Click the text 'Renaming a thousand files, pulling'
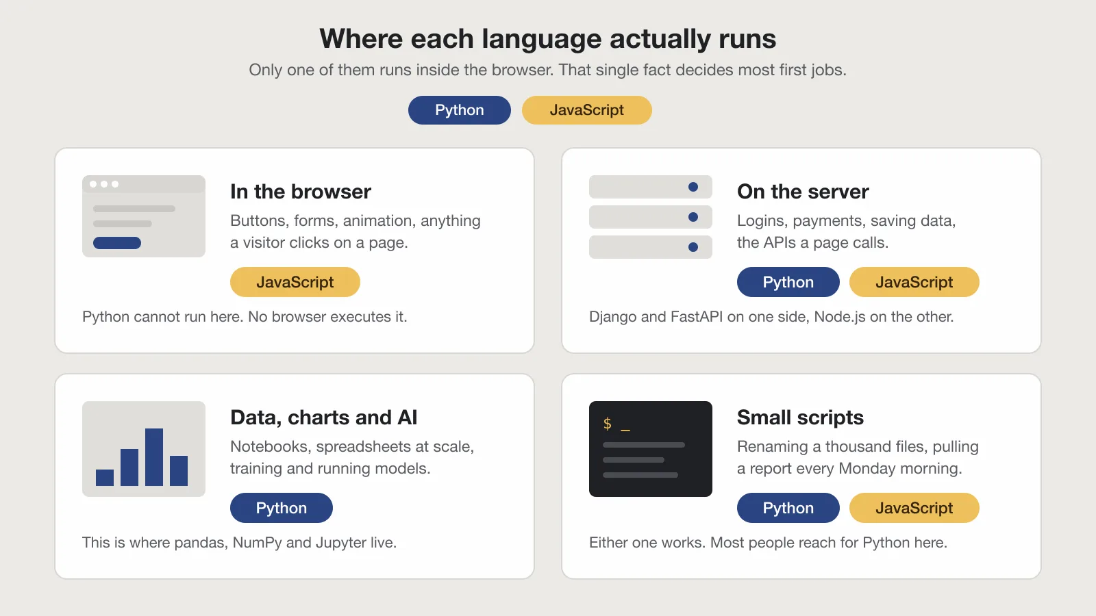1096x616 pixels. click(x=858, y=447)
